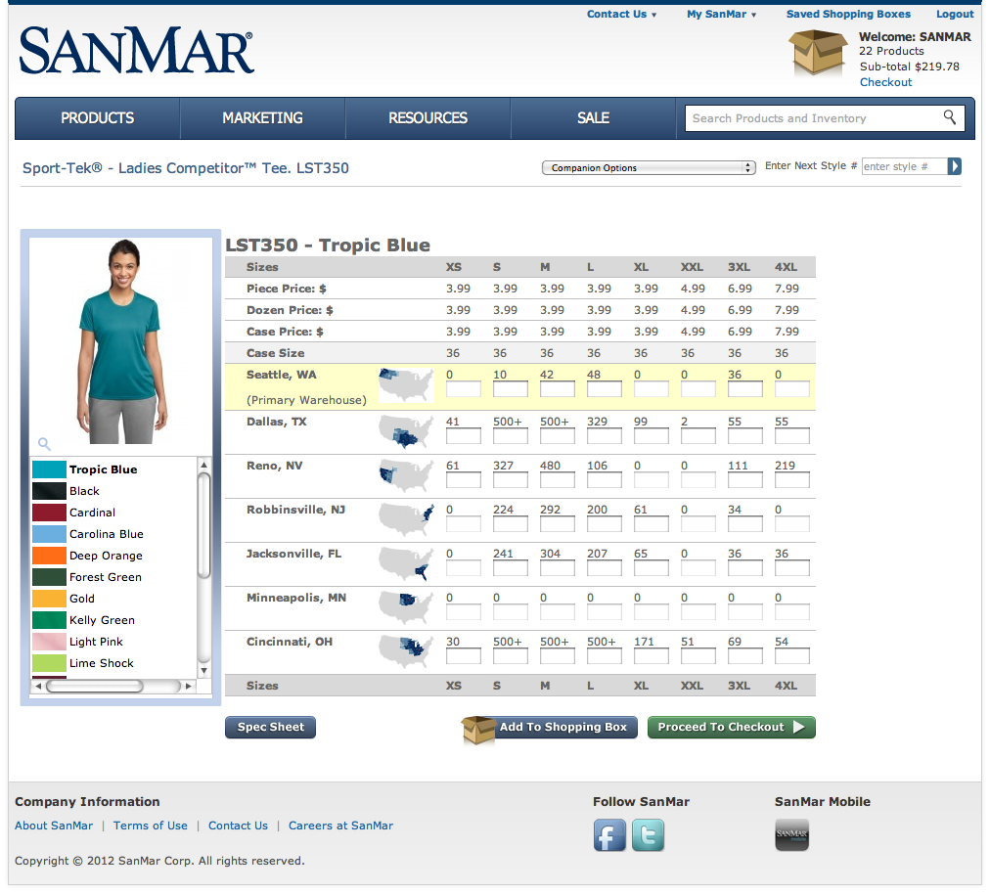The width and height of the screenshot is (990, 893).
Task: Click the Robbinsville, NJ warehouse map icon
Action: point(406,520)
